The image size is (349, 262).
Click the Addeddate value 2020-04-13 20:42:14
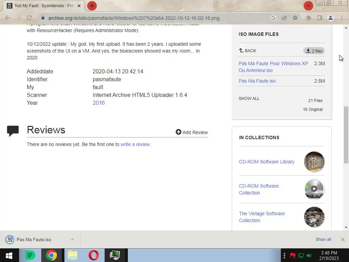(118, 72)
